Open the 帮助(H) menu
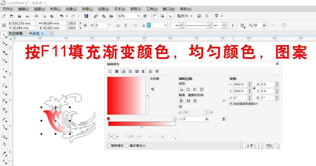The width and height of the screenshot is (316, 166). [x=185, y=9]
